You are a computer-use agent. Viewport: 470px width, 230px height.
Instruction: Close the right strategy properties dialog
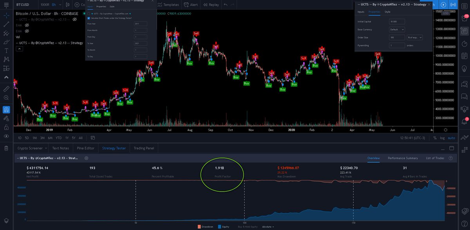(x=429, y=4)
